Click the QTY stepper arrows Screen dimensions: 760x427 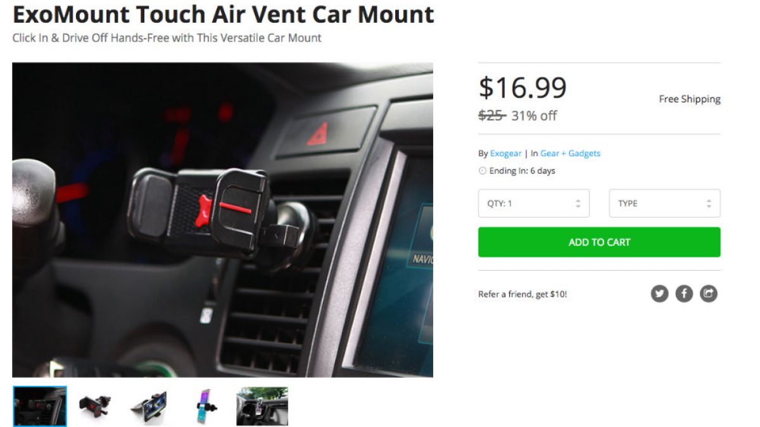coord(578,204)
